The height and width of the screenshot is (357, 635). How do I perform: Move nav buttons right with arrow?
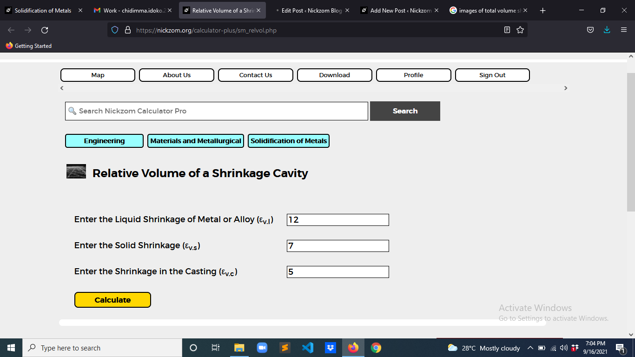coord(566,88)
